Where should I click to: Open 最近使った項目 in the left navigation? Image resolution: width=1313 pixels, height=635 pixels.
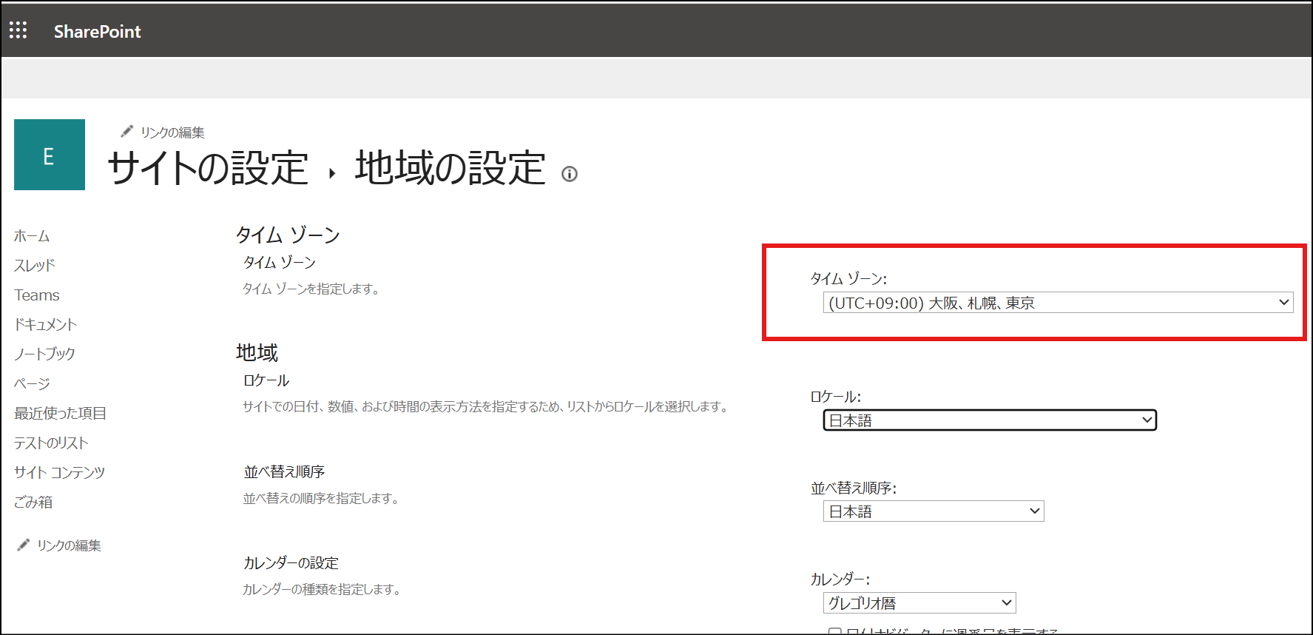tap(60, 413)
